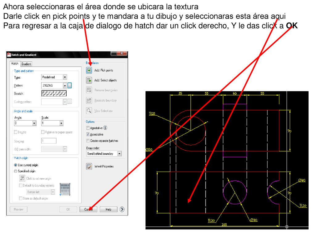Enable the Annotative checkbox

click(88, 128)
